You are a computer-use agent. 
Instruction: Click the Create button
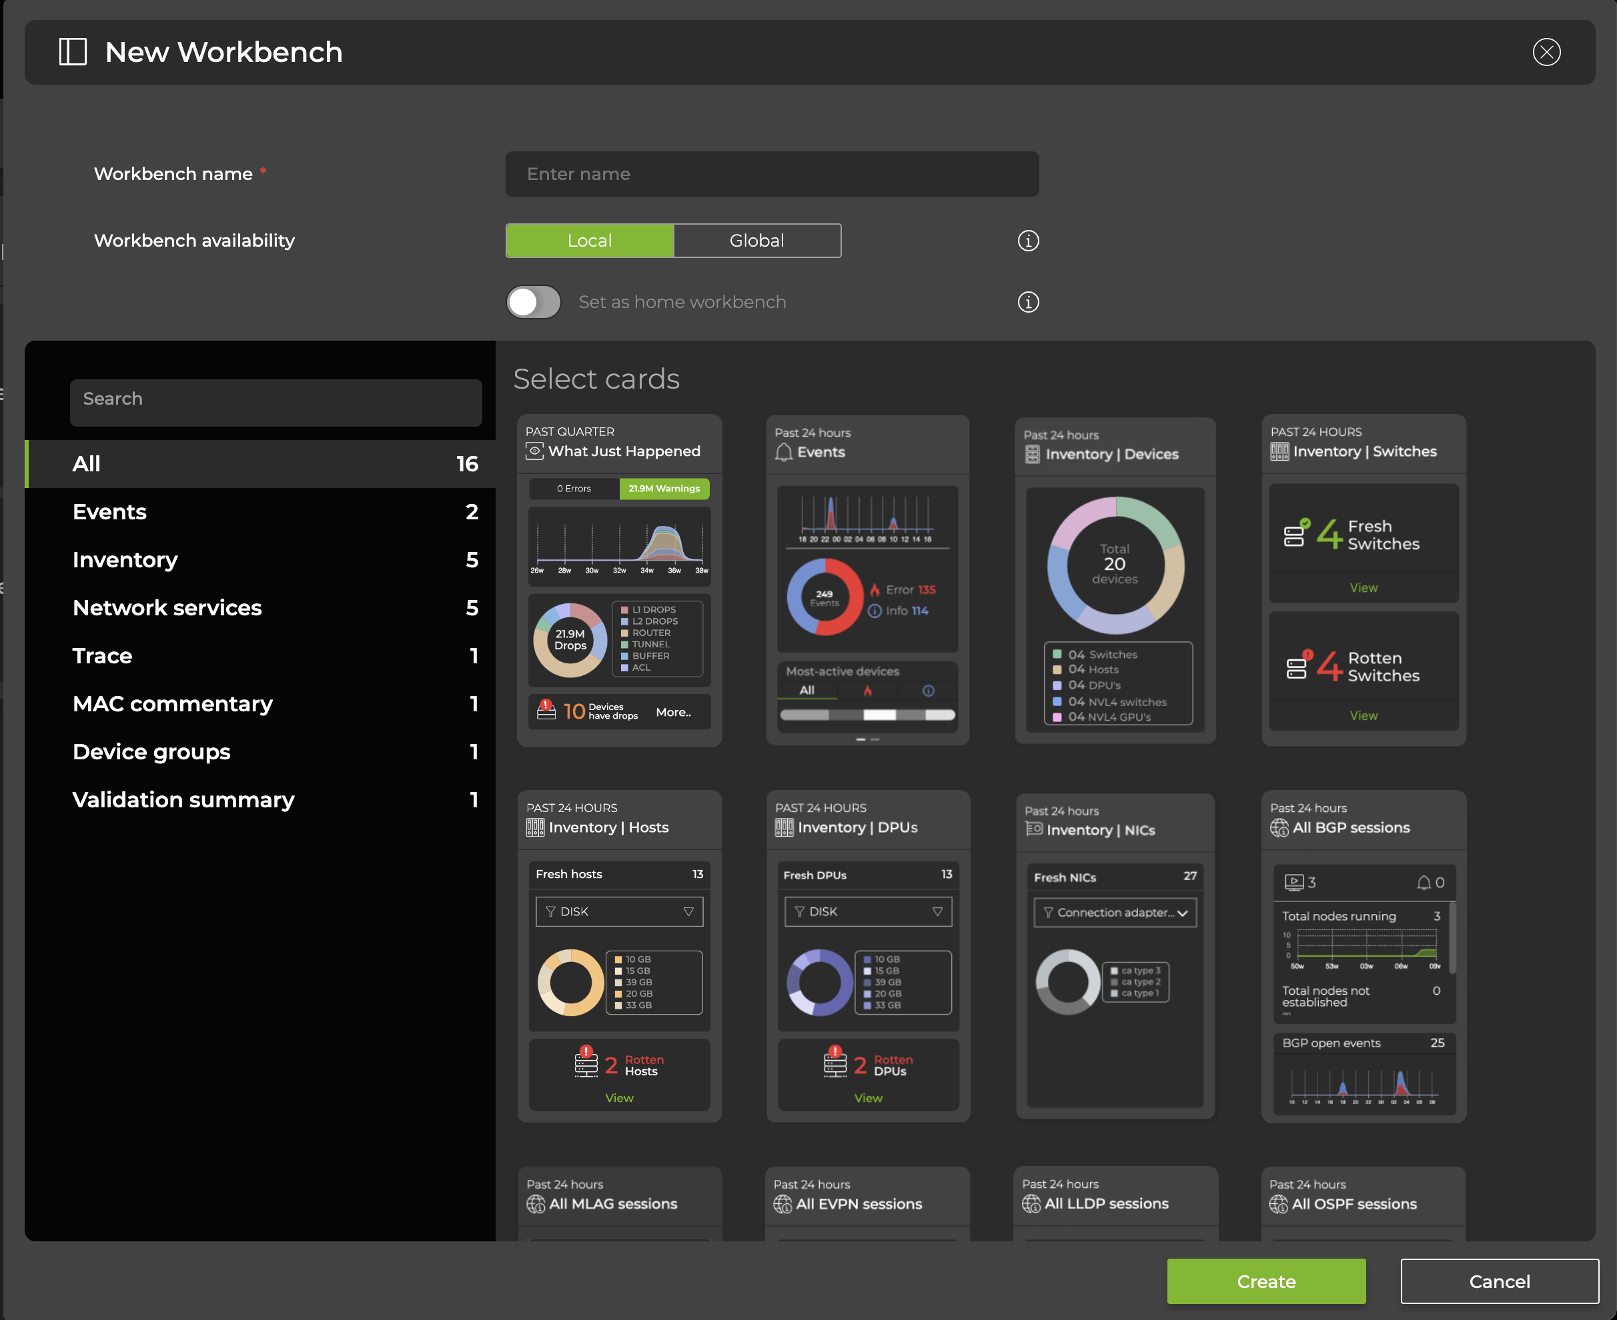point(1265,1281)
